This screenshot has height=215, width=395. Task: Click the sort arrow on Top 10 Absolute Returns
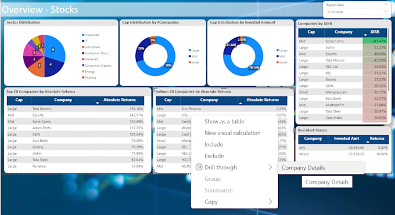[x=98, y=103]
